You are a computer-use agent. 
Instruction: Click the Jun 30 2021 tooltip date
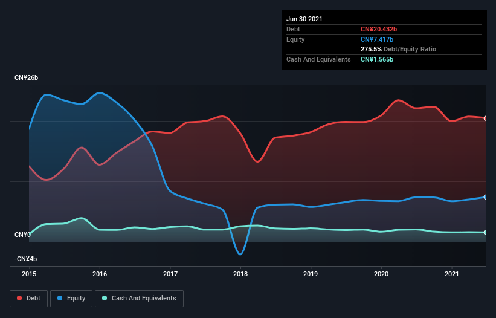[x=304, y=19]
